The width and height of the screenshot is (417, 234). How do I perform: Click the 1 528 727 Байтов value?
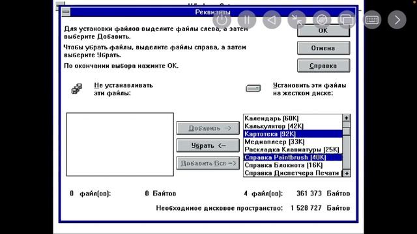[320, 208]
